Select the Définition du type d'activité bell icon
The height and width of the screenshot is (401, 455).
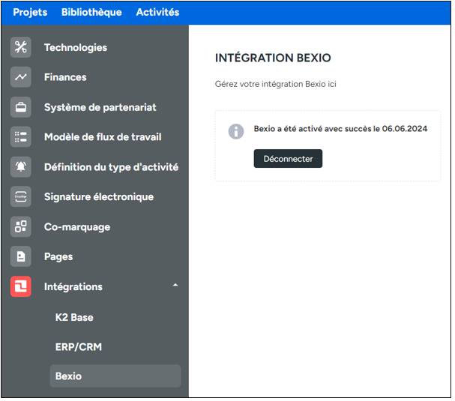21,167
